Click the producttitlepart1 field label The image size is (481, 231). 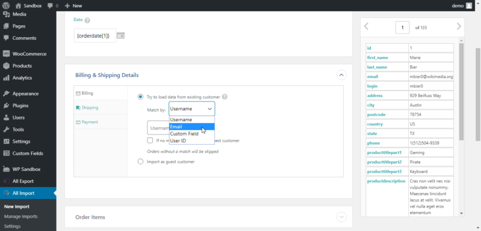pos(384,152)
